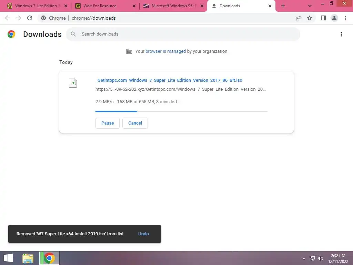The image size is (353, 265).
Task: Click the Downloads page title
Action: tap(42, 34)
